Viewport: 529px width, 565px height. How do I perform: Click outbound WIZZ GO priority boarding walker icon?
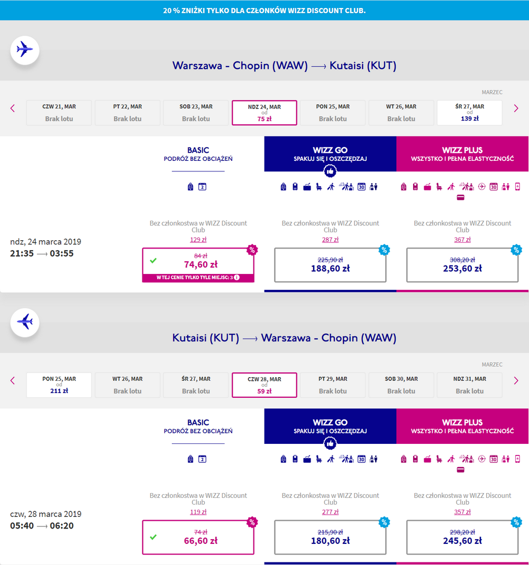tap(331, 187)
